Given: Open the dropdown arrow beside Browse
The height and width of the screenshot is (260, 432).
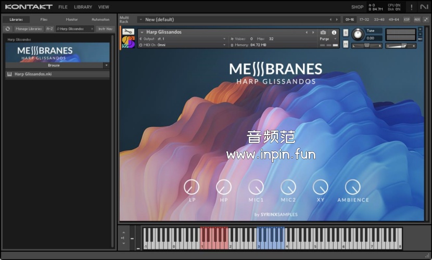Looking at the screenshot, I should coord(106,66).
